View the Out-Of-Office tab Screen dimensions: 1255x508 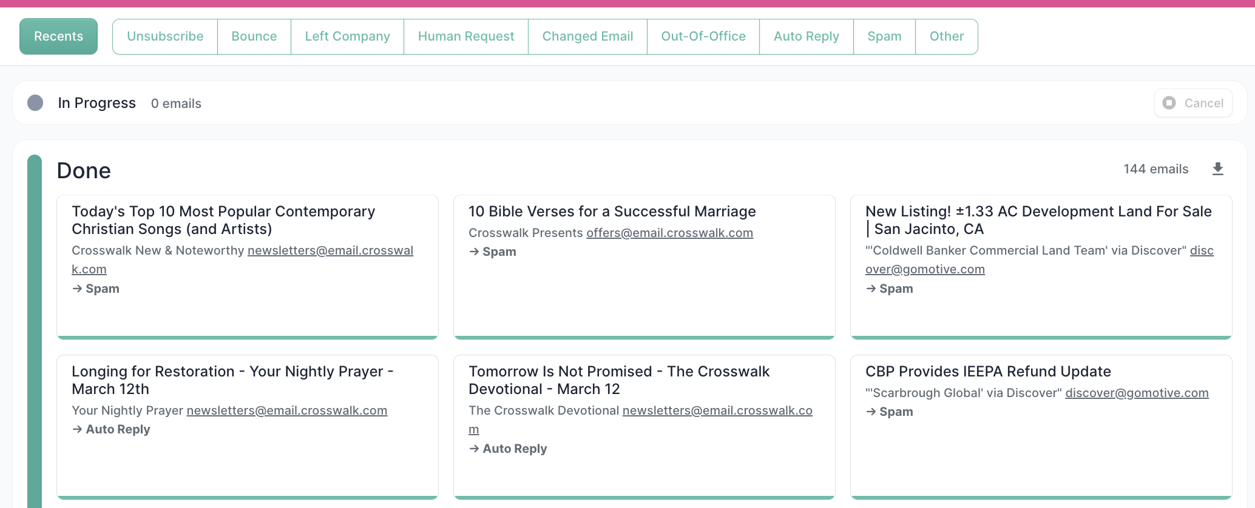point(703,36)
